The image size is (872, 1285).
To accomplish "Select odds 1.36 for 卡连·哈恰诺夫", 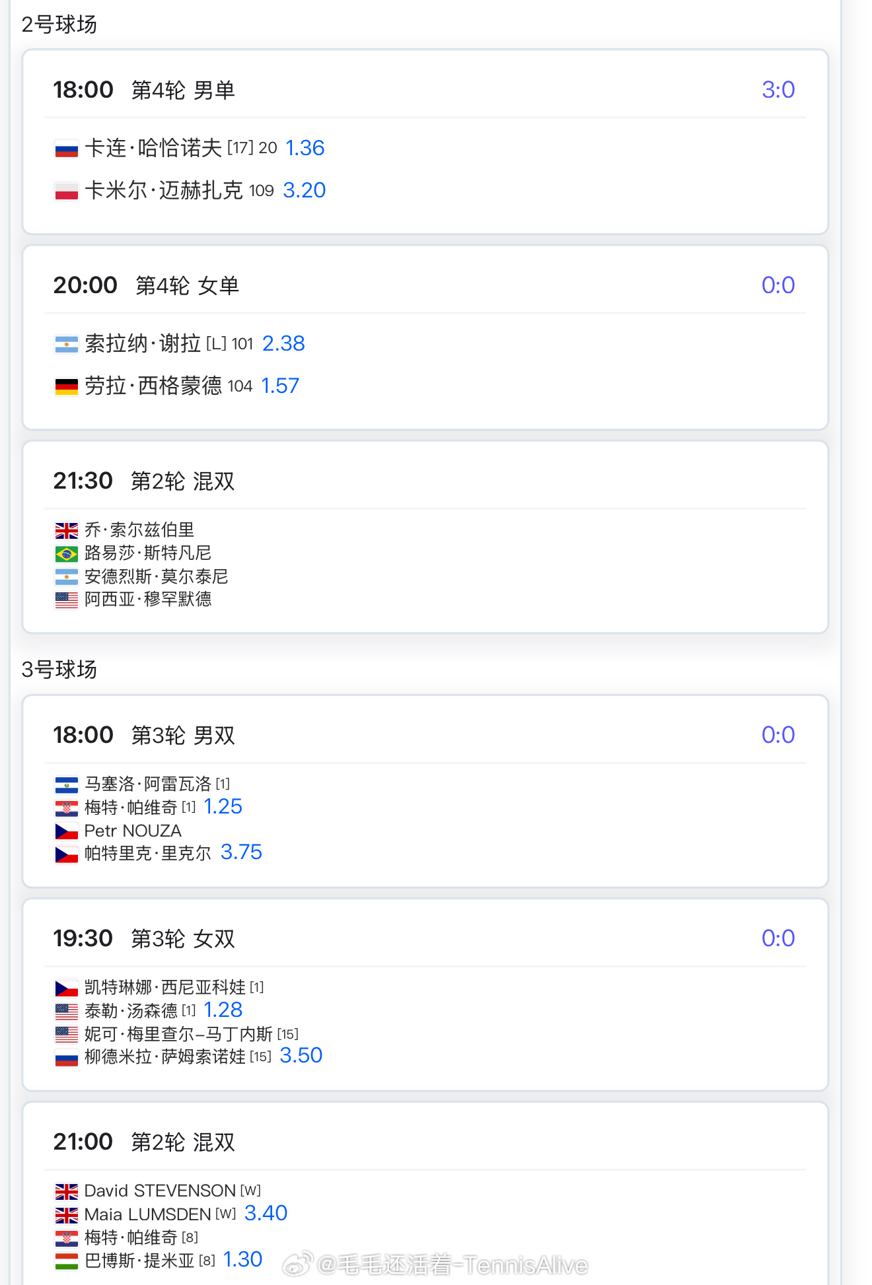I will point(305,148).
